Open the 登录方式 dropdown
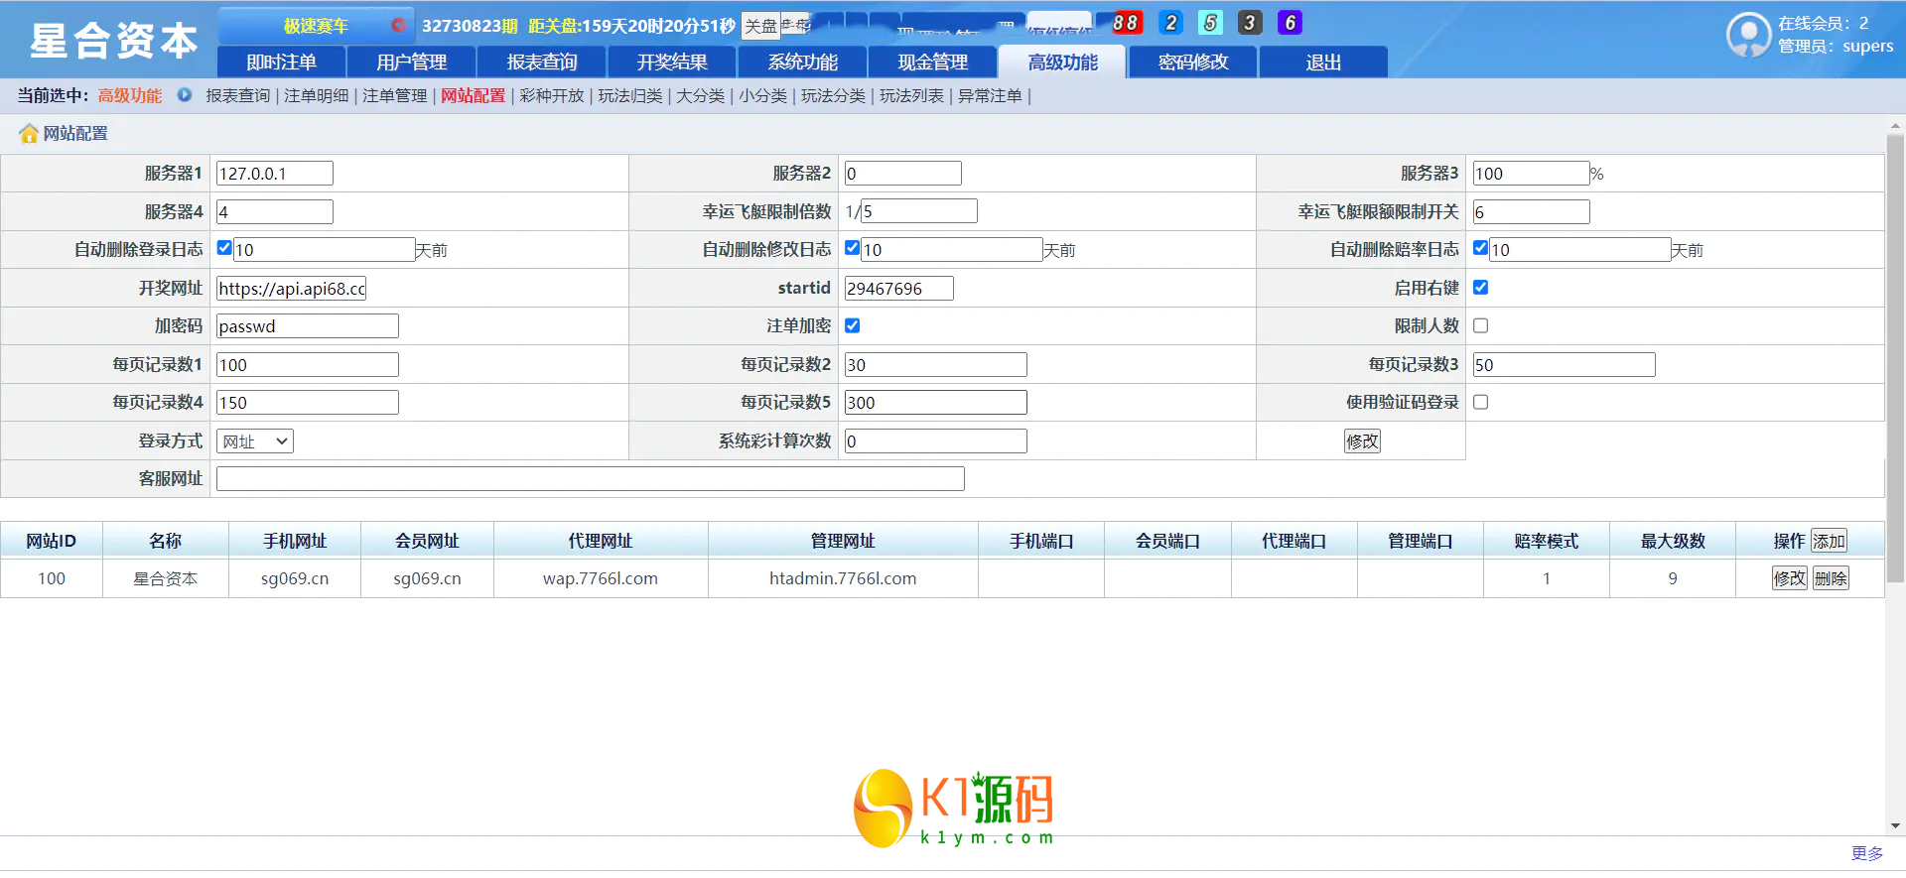The width and height of the screenshot is (1906, 878). point(255,441)
